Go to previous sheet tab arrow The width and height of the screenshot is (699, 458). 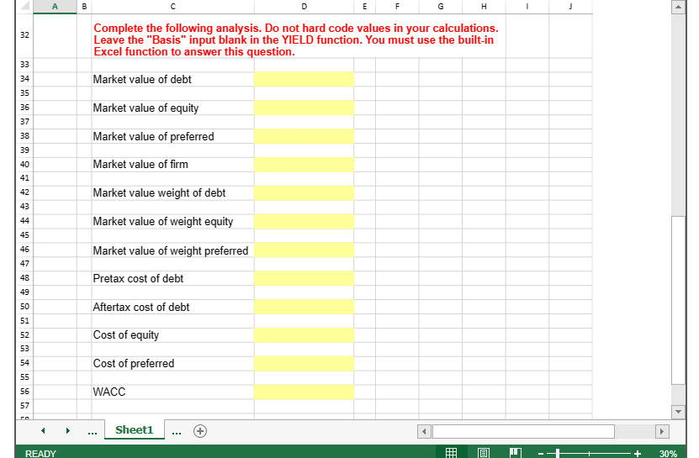[x=43, y=431]
